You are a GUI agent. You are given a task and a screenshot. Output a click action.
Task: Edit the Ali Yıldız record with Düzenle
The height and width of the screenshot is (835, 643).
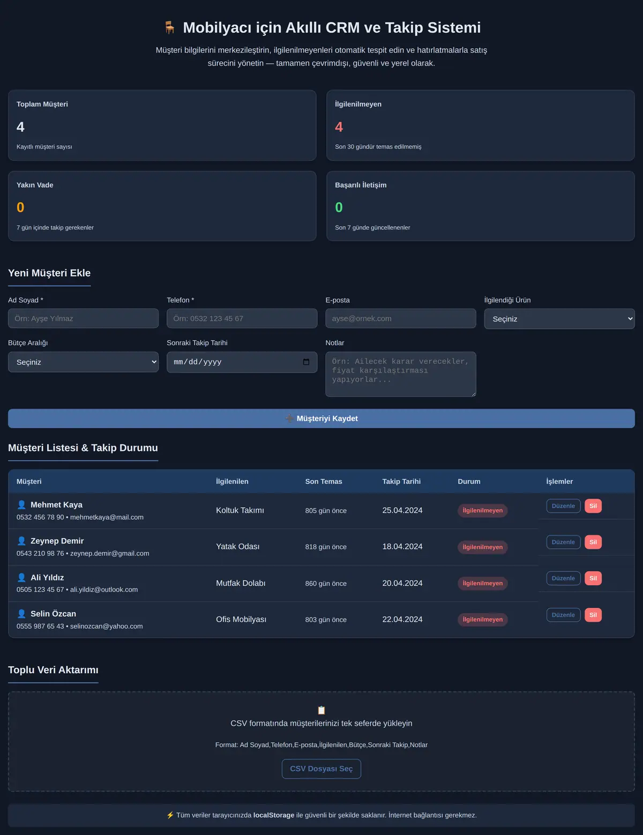coord(563,578)
